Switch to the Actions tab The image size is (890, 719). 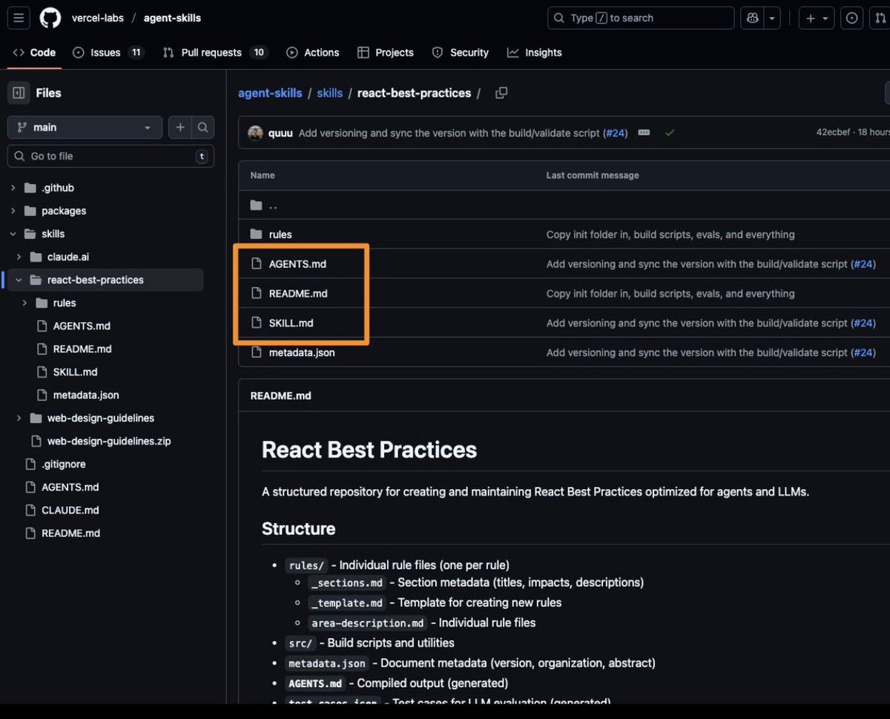312,53
